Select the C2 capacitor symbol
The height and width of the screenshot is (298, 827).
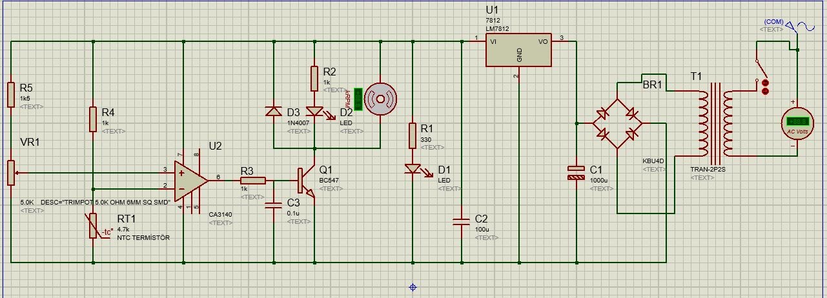click(462, 222)
